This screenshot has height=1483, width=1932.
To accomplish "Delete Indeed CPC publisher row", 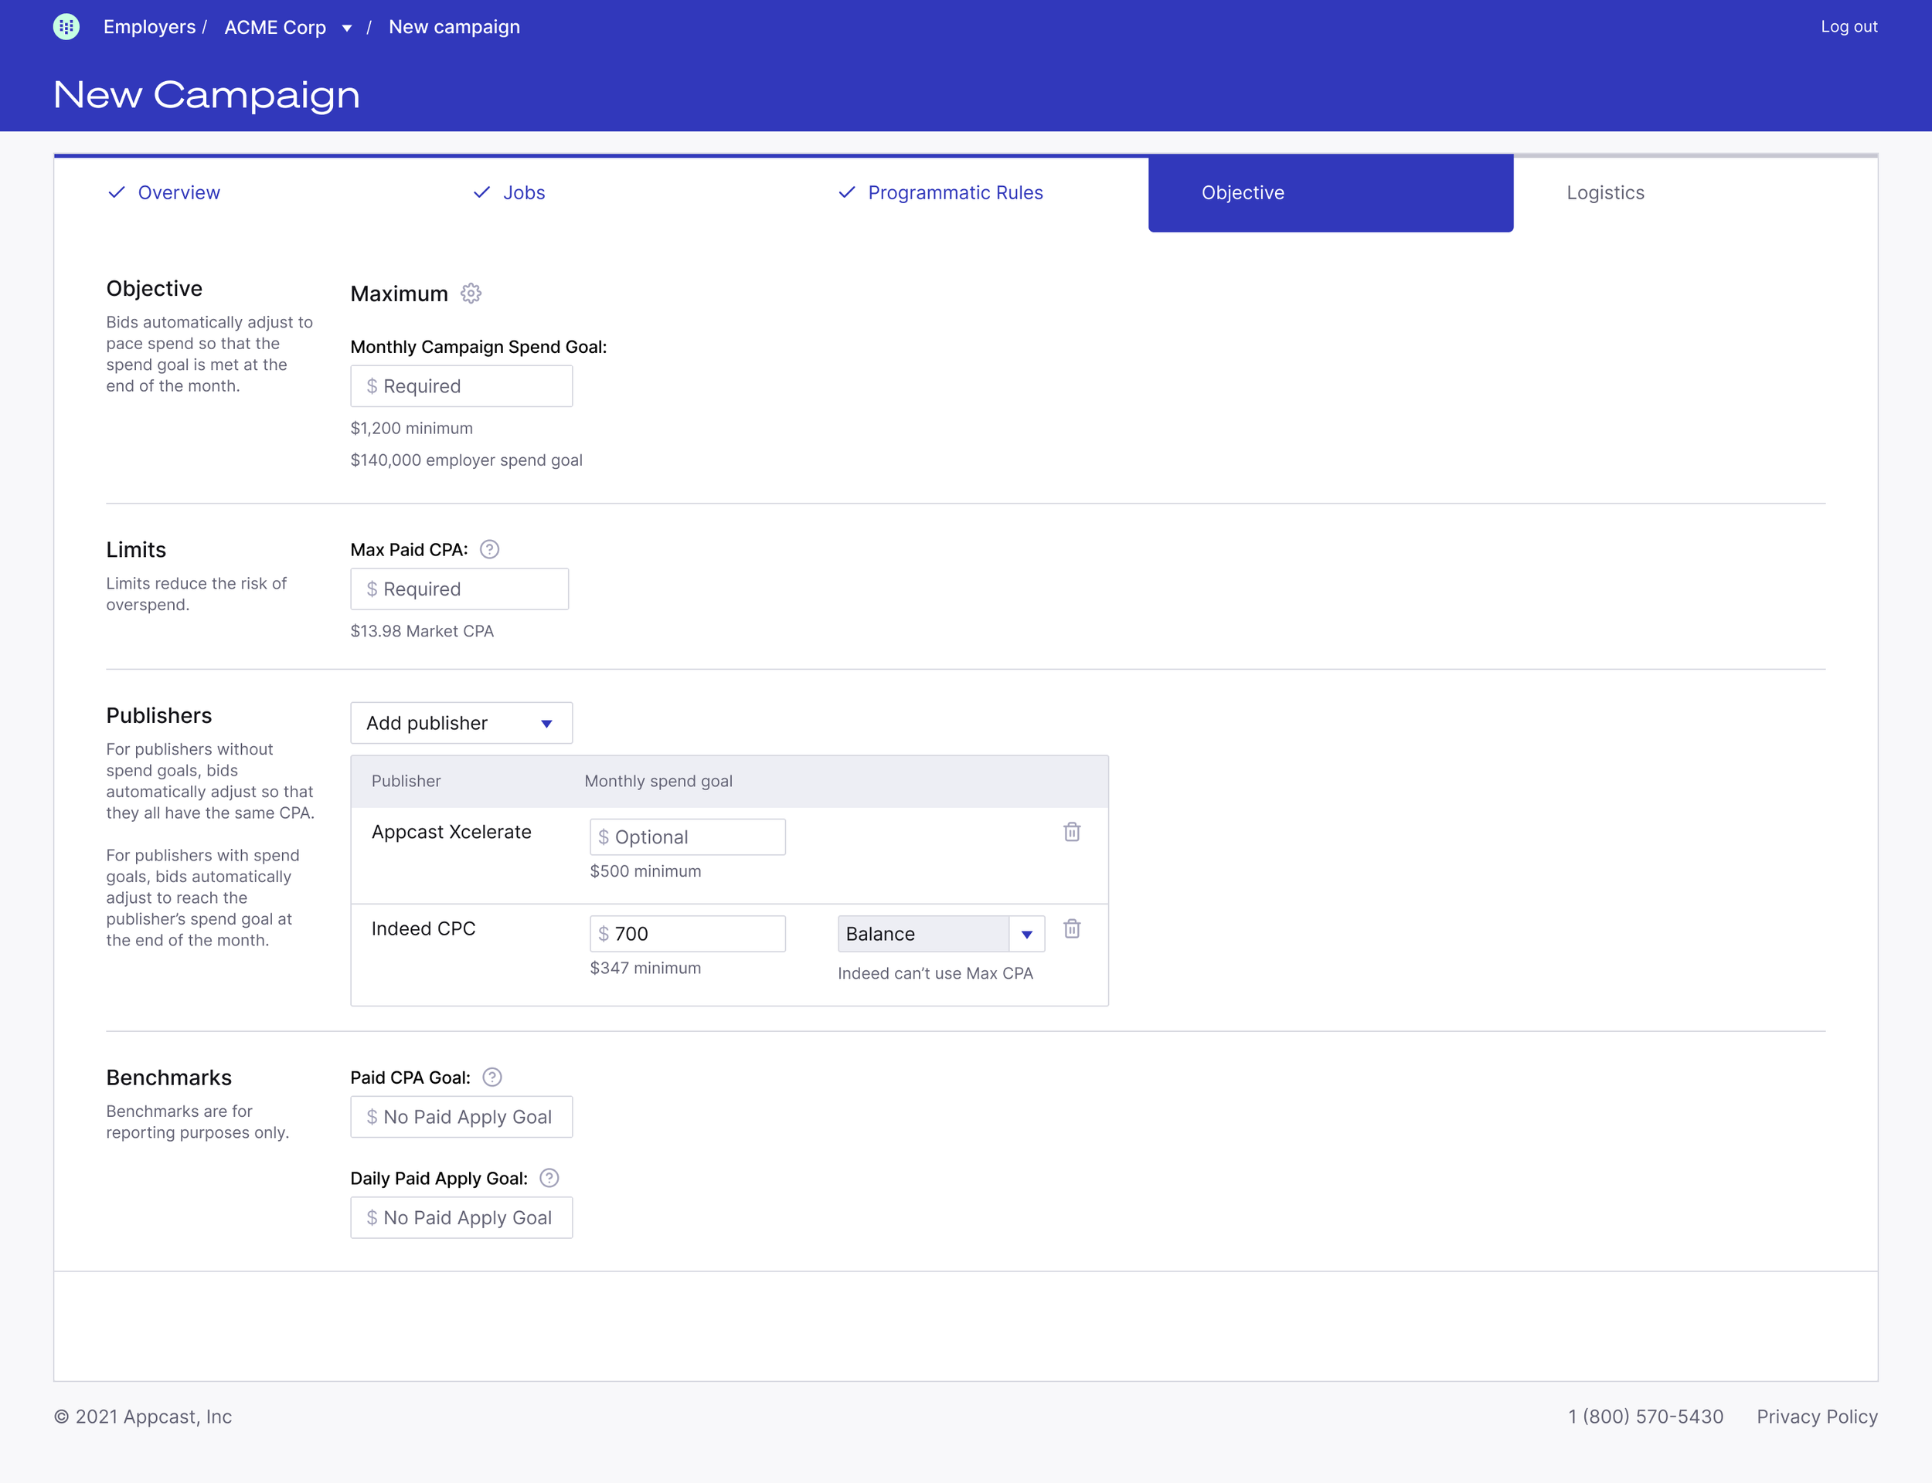I will coord(1071,928).
